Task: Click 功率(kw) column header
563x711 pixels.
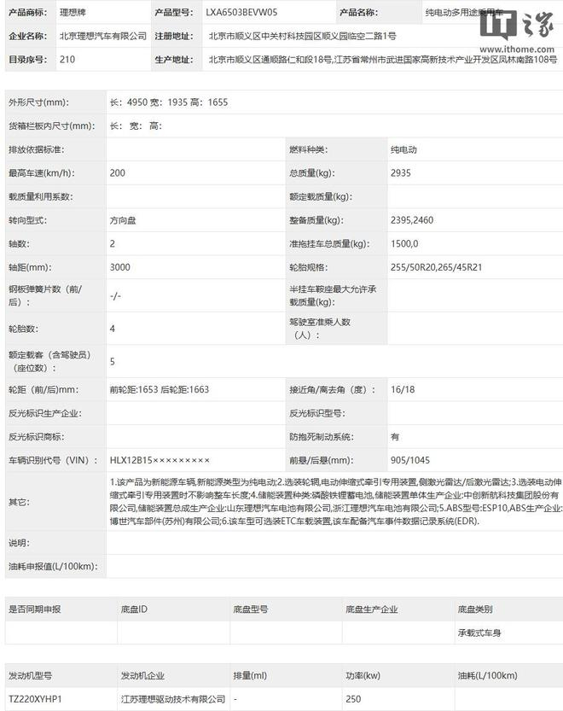Action: coord(363,676)
